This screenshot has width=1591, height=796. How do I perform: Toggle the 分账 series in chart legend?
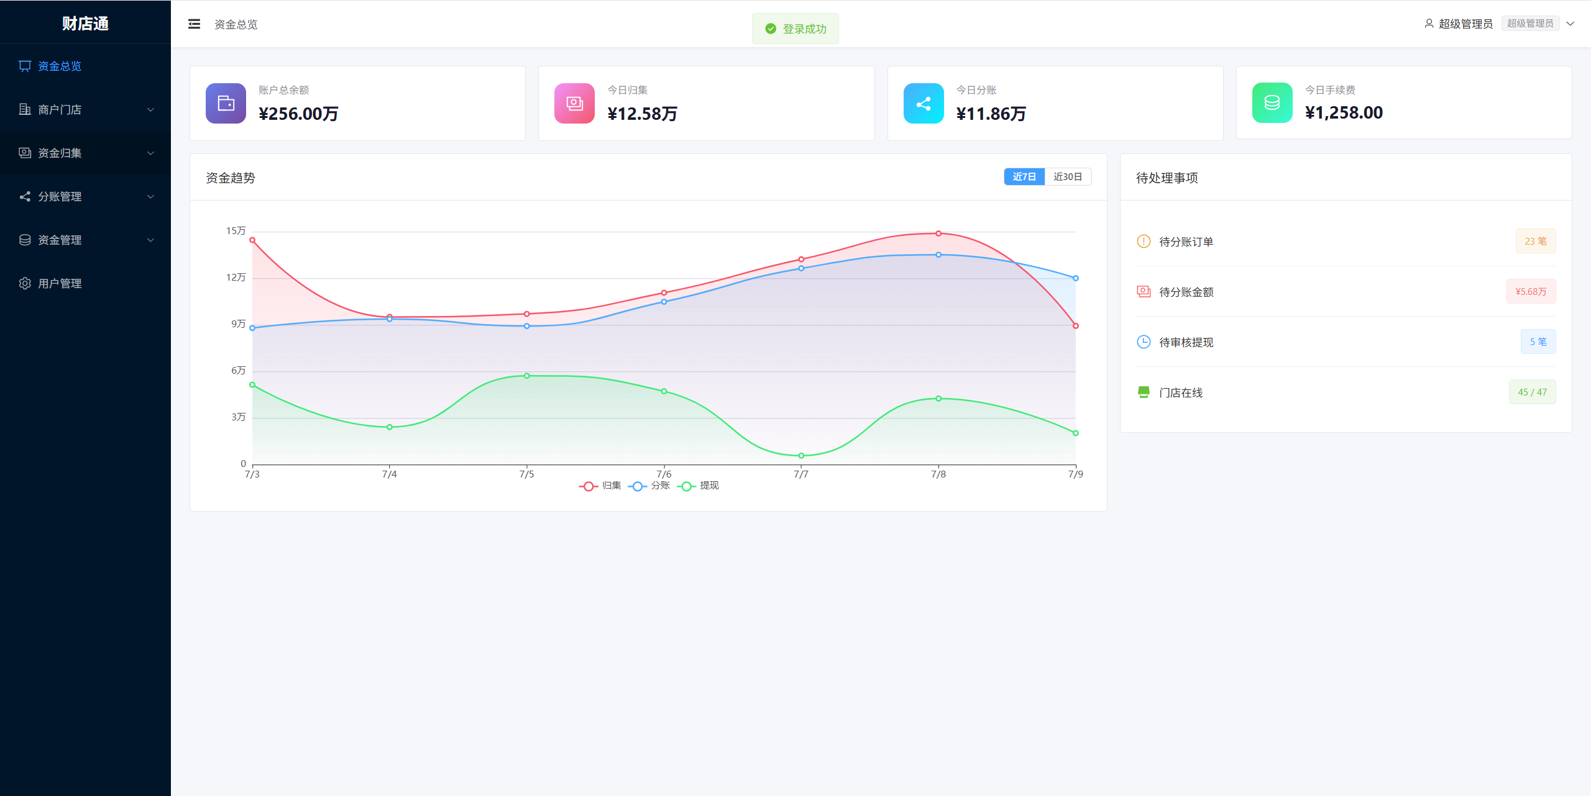coord(649,486)
